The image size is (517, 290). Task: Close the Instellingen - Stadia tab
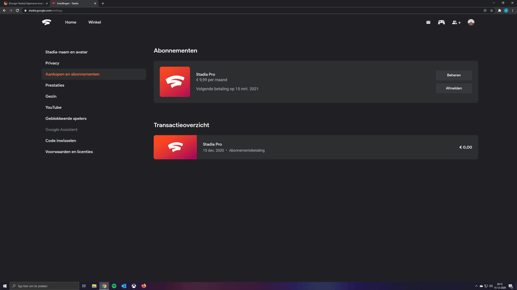[x=95, y=3]
